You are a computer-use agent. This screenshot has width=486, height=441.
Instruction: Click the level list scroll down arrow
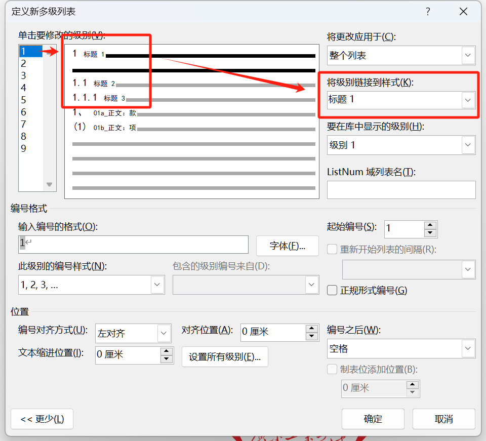49,184
